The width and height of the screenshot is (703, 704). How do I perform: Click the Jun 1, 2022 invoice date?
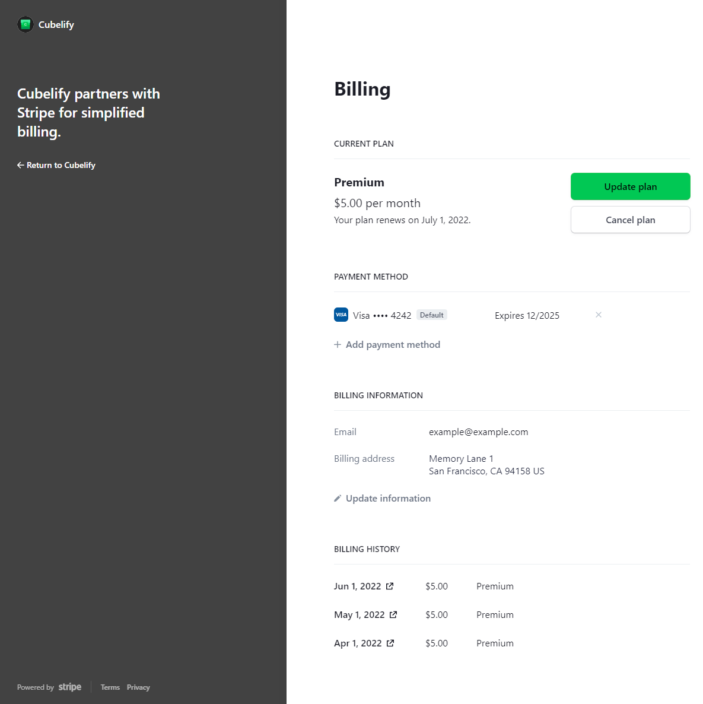pos(357,586)
